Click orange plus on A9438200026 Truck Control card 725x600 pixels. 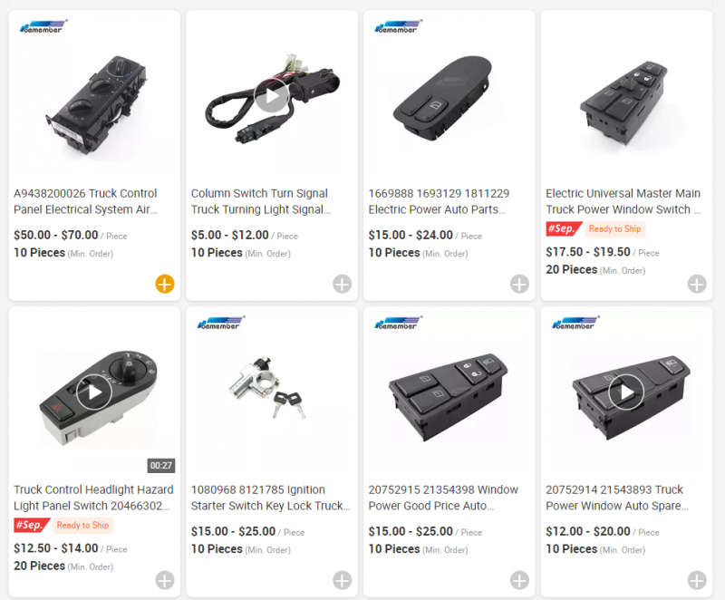pos(164,284)
